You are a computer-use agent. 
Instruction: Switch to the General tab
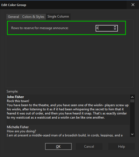[13, 17]
